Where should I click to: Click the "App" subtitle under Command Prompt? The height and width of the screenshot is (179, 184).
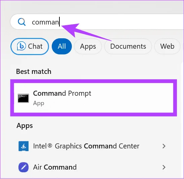[39, 103]
